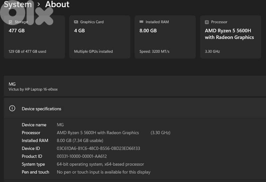Click the Installed RAM chip icon
The width and height of the screenshot is (266, 182).
point(141,22)
